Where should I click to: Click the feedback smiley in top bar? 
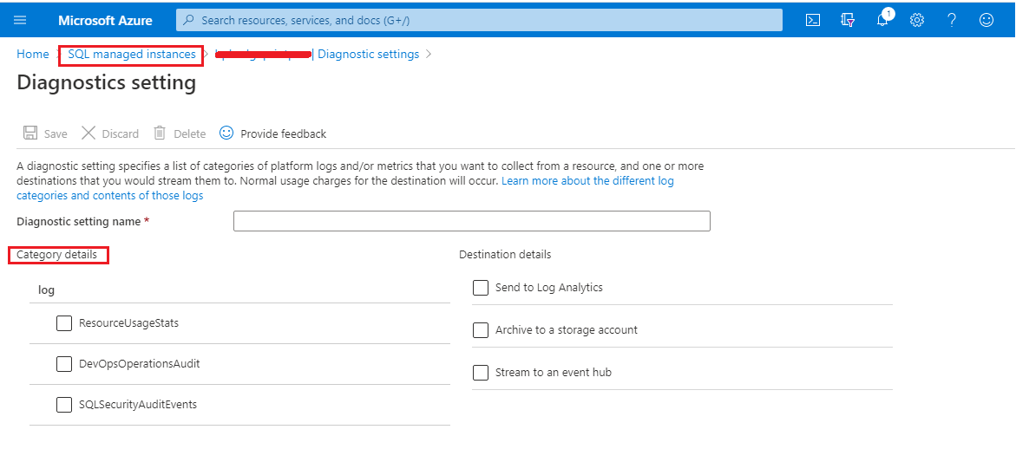click(x=987, y=20)
